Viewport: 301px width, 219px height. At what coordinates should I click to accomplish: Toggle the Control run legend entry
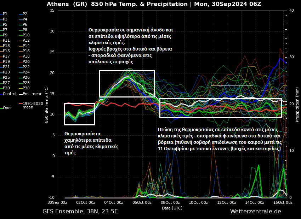coord(9,94)
